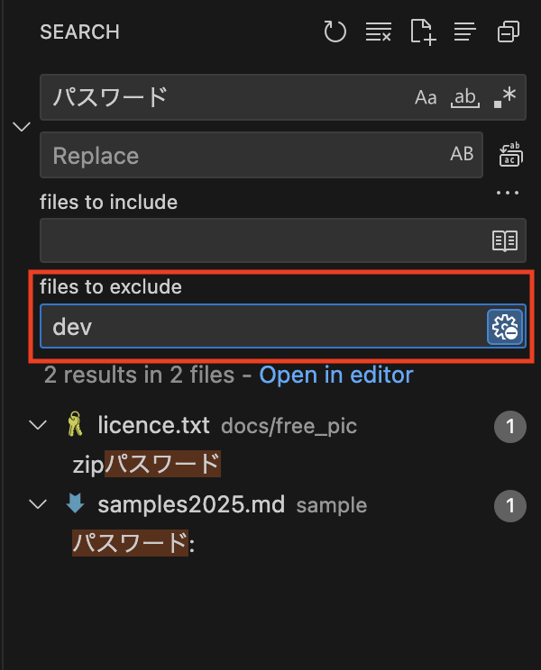View results as tree icon
Image resolution: width=541 pixels, height=670 pixels.
[x=465, y=32]
